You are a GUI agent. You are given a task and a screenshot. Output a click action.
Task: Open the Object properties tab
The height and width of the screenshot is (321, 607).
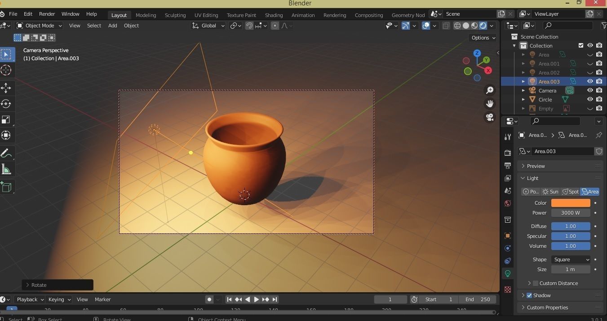click(508, 236)
